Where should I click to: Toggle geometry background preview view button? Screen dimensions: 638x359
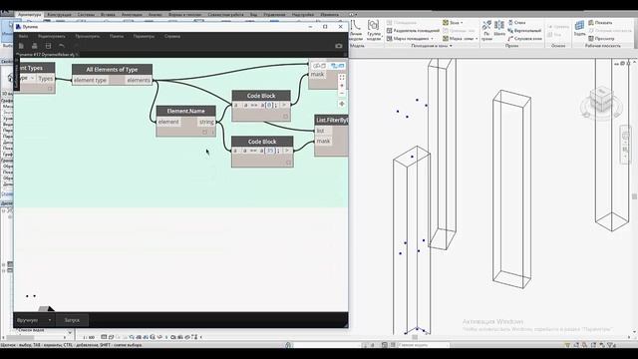click(x=320, y=66)
